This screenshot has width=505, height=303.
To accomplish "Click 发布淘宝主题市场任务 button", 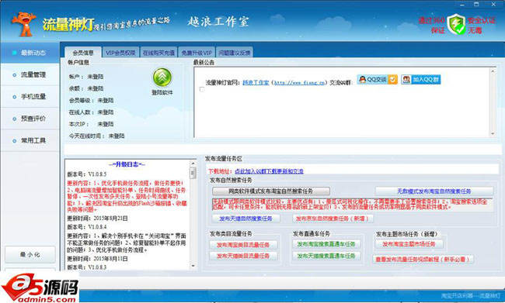I will pos(409,244).
